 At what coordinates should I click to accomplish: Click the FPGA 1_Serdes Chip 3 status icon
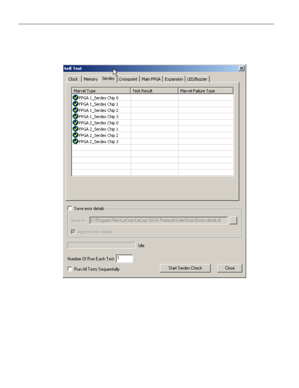[x=75, y=117]
